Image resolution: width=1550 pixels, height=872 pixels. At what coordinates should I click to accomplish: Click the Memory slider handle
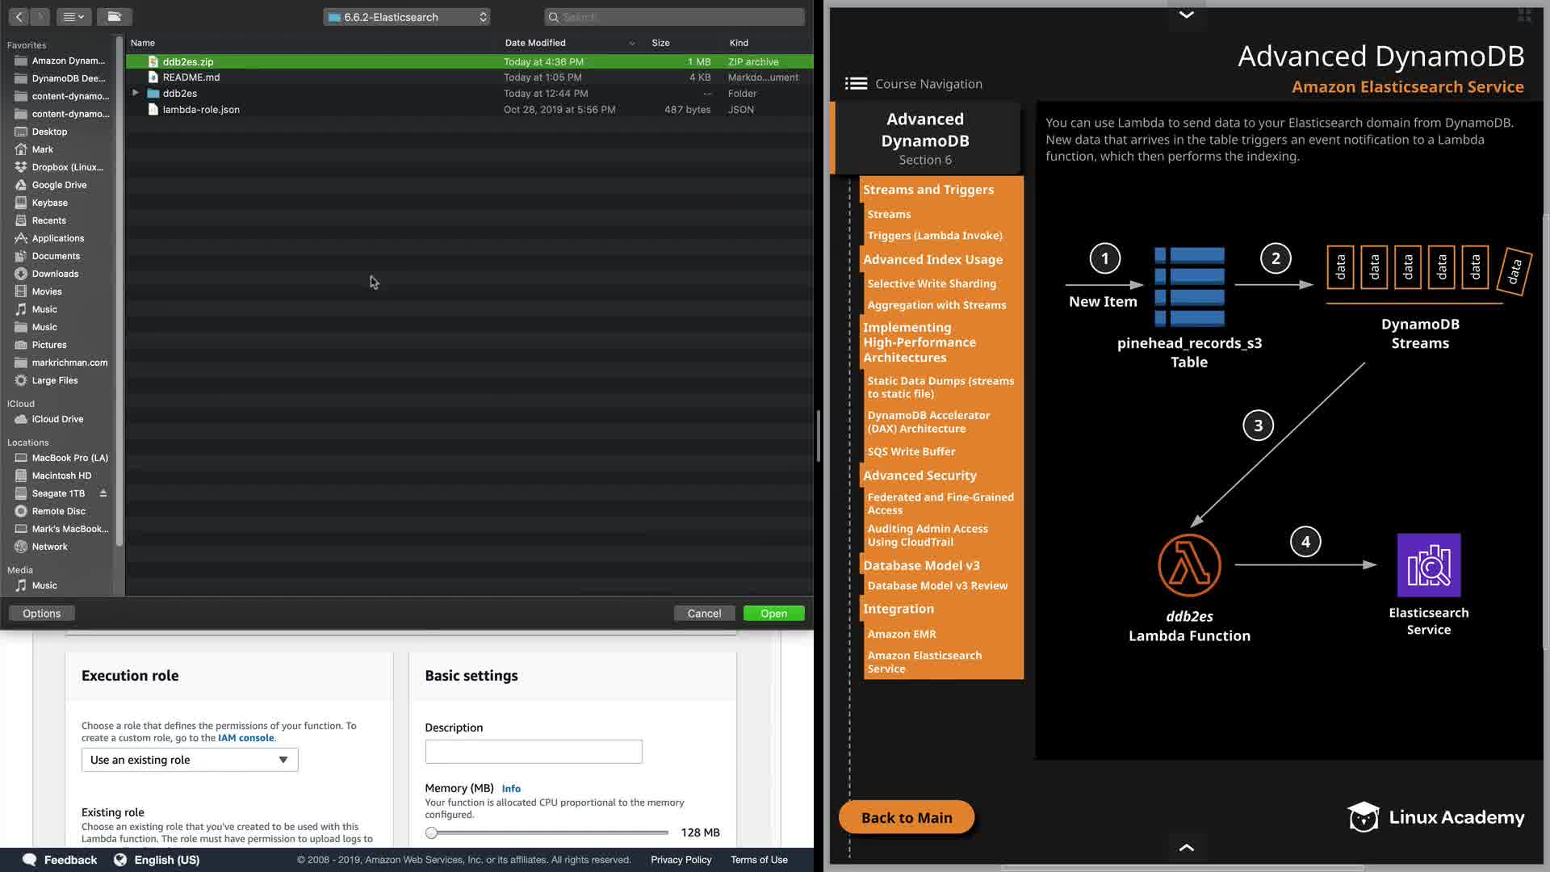432,832
